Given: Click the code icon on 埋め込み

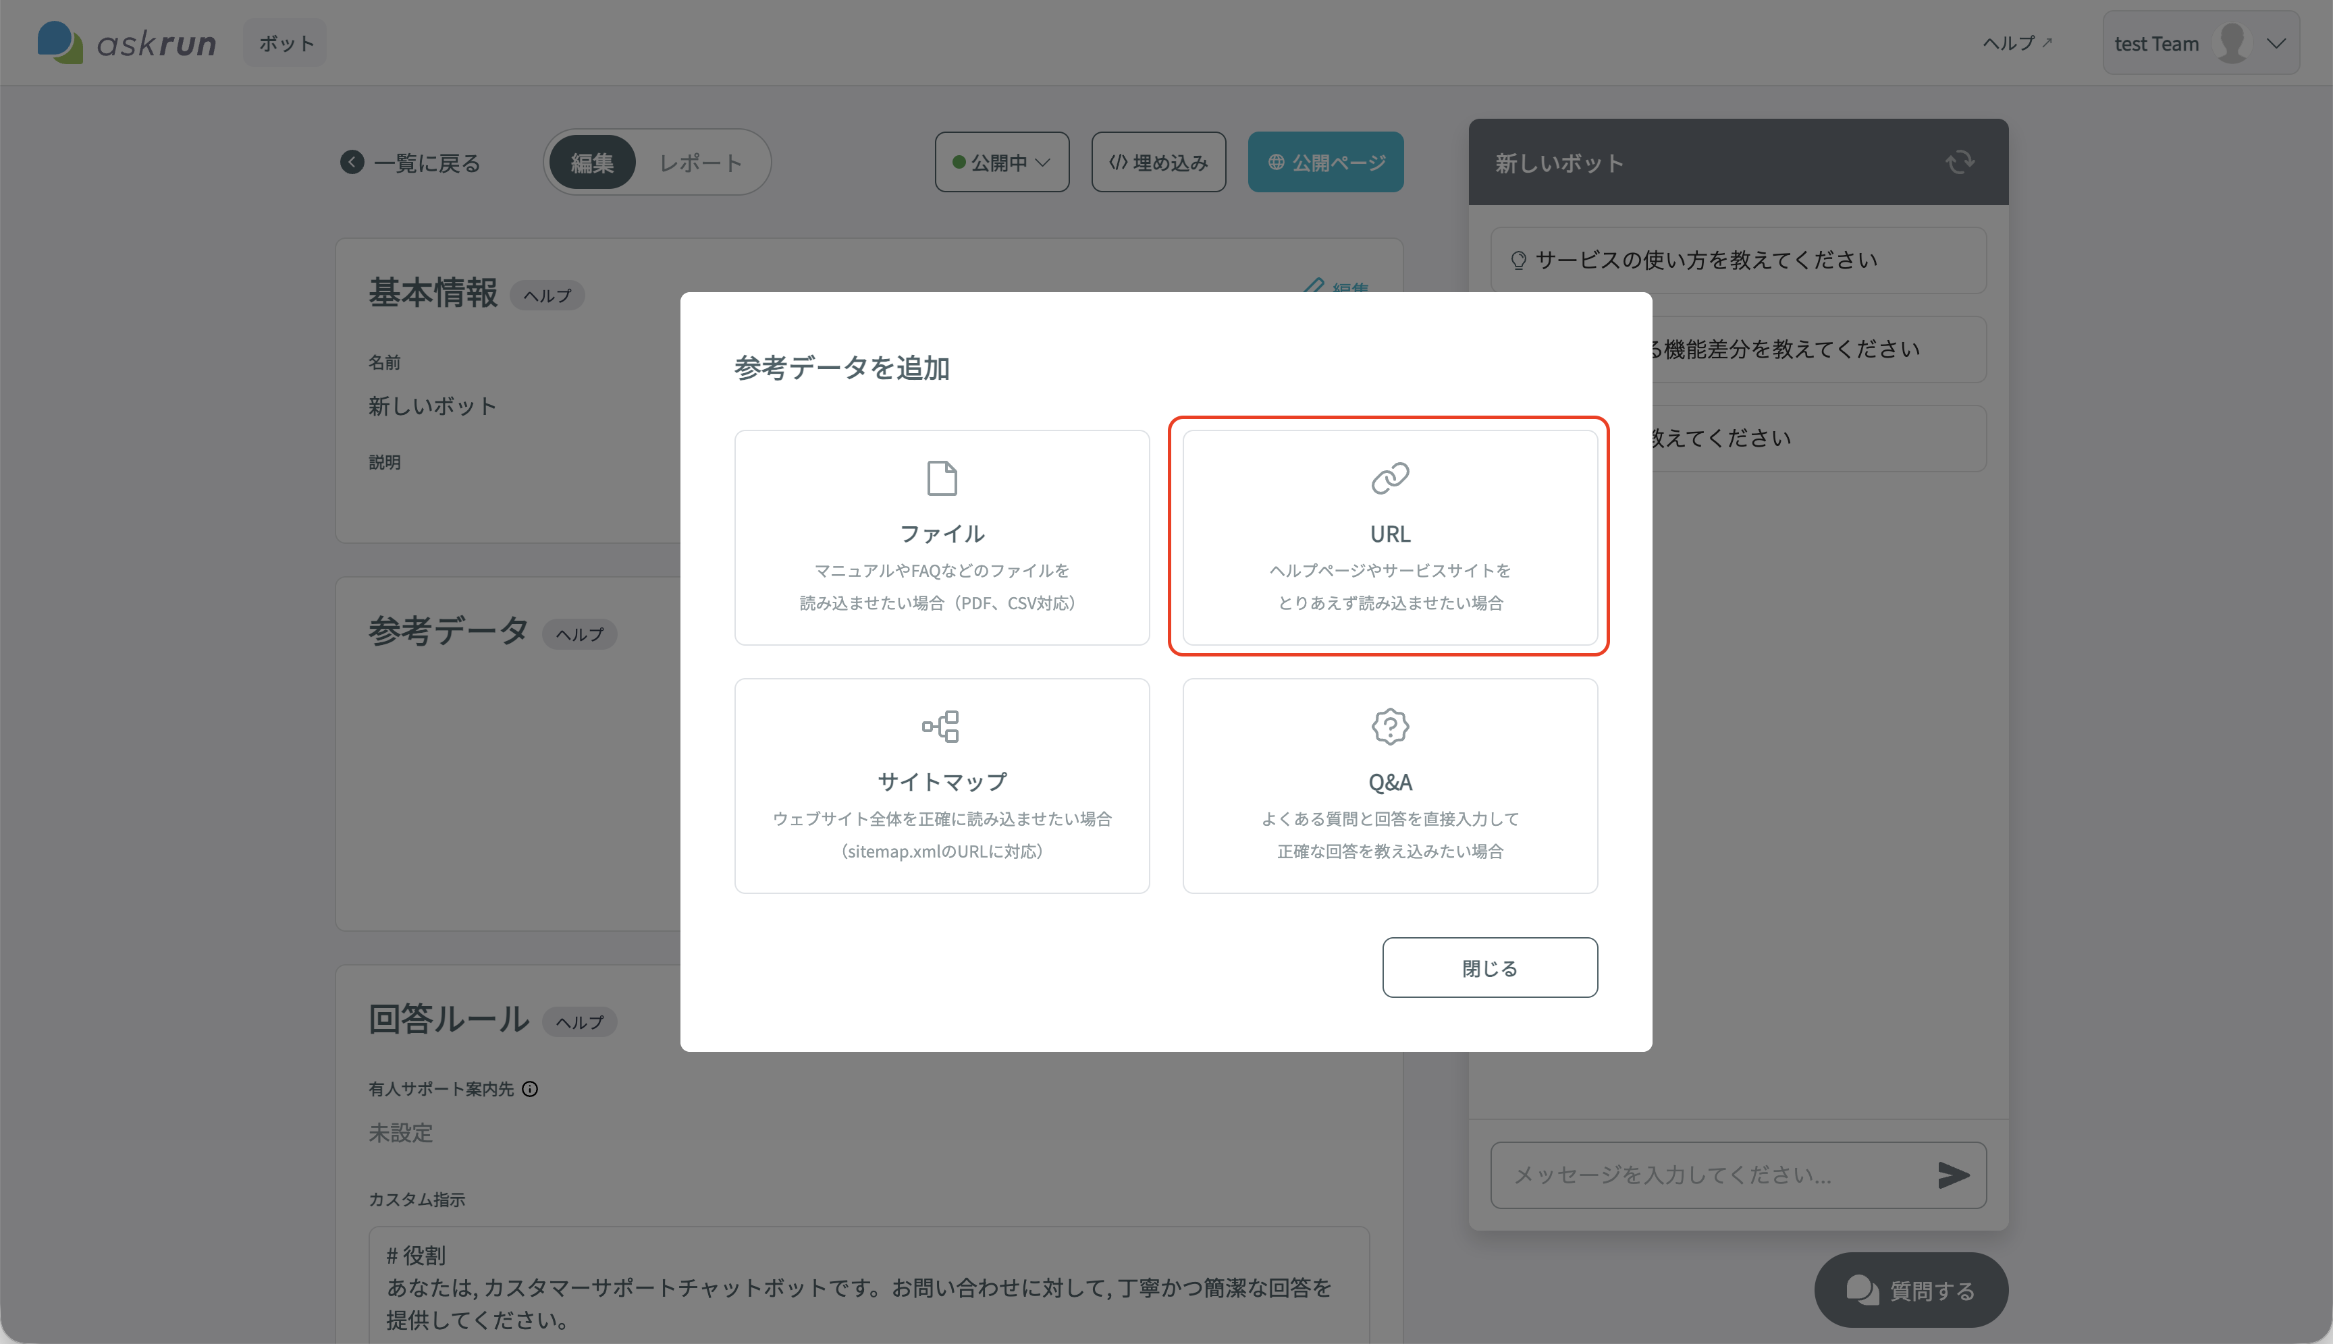Looking at the screenshot, I should [x=1117, y=161].
